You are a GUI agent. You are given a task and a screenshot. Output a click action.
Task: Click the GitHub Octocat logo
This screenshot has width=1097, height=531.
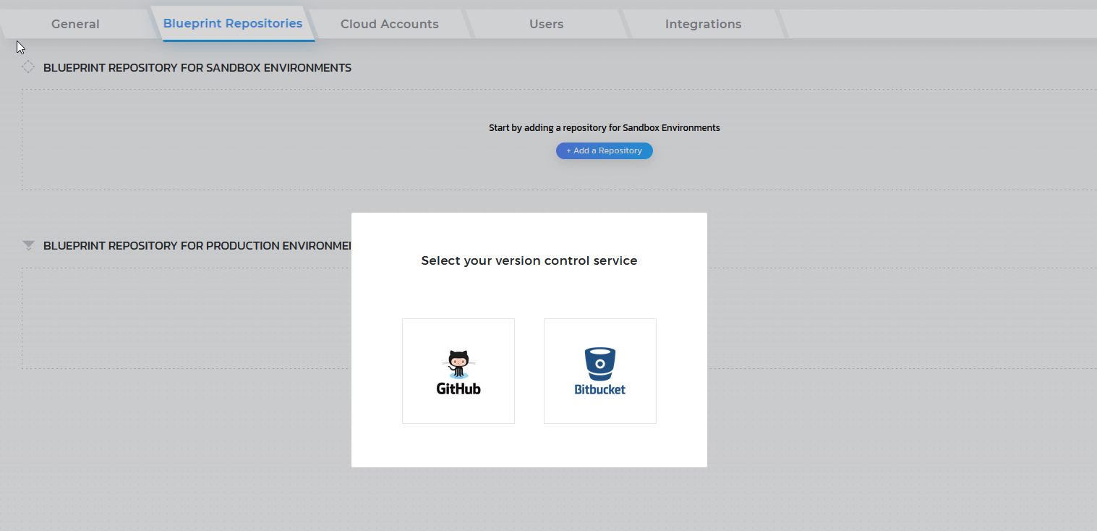point(458,365)
